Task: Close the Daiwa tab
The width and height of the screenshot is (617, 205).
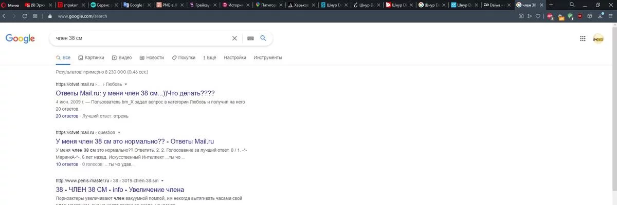Action: pos(510,5)
